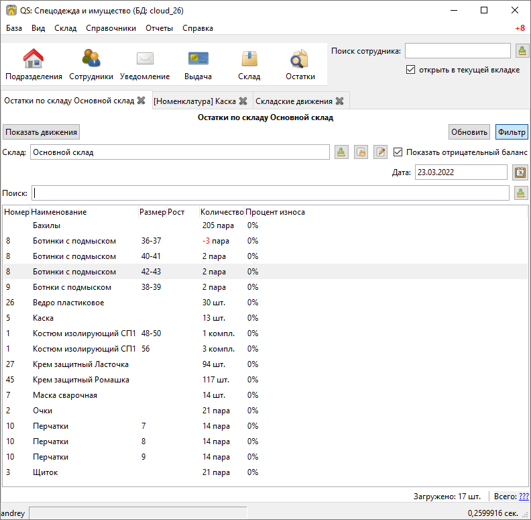Open the Подразделения toolbar icon
The image size is (531, 520).
click(x=34, y=58)
